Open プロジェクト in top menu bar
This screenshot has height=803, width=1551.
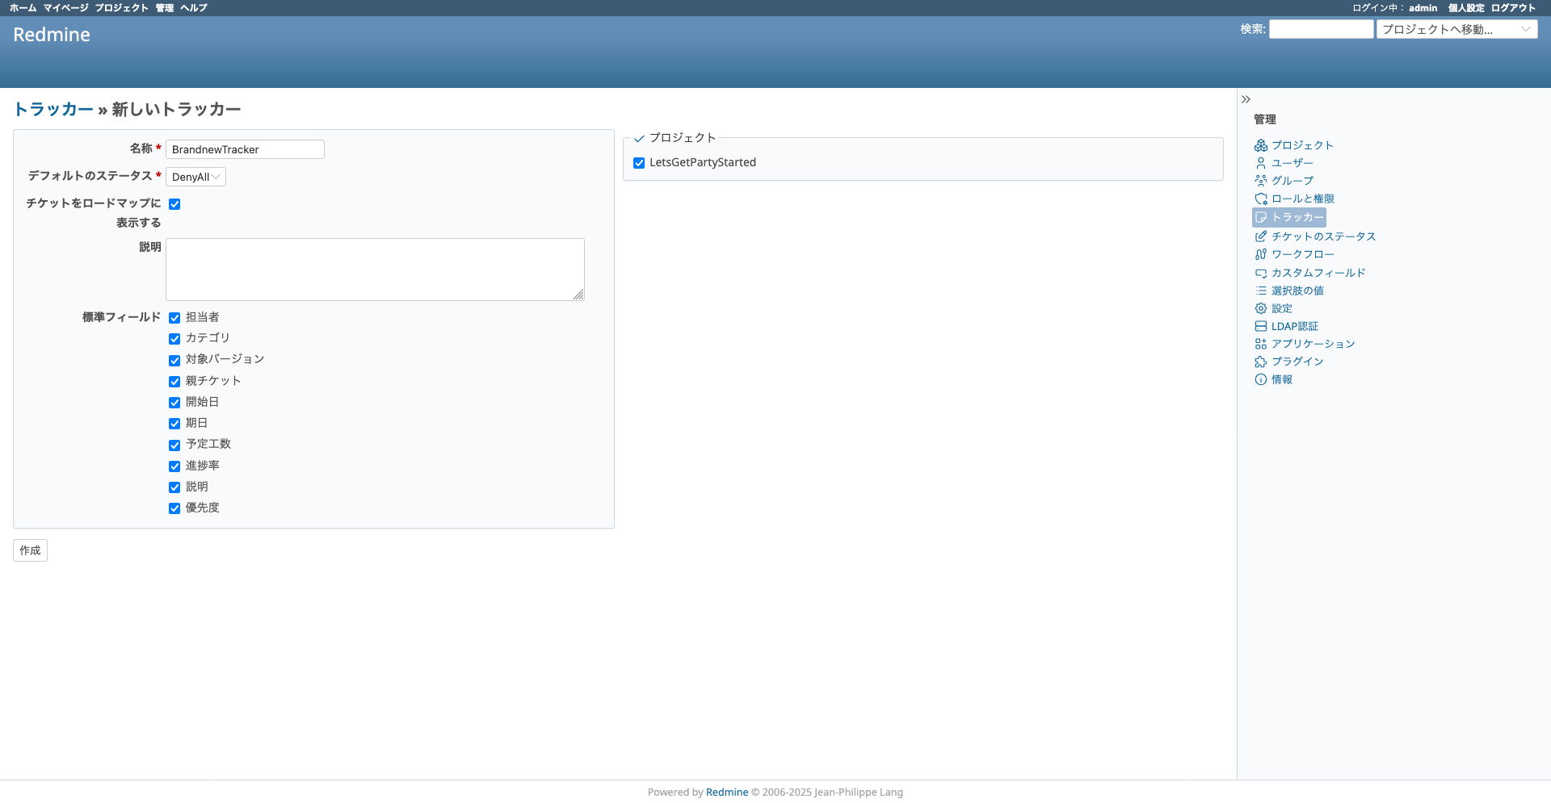click(x=122, y=8)
